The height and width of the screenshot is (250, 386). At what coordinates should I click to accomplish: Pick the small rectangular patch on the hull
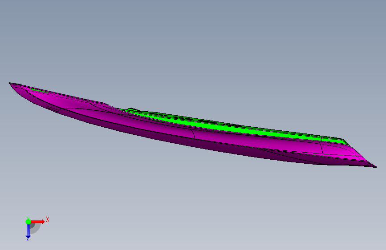(53, 109)
